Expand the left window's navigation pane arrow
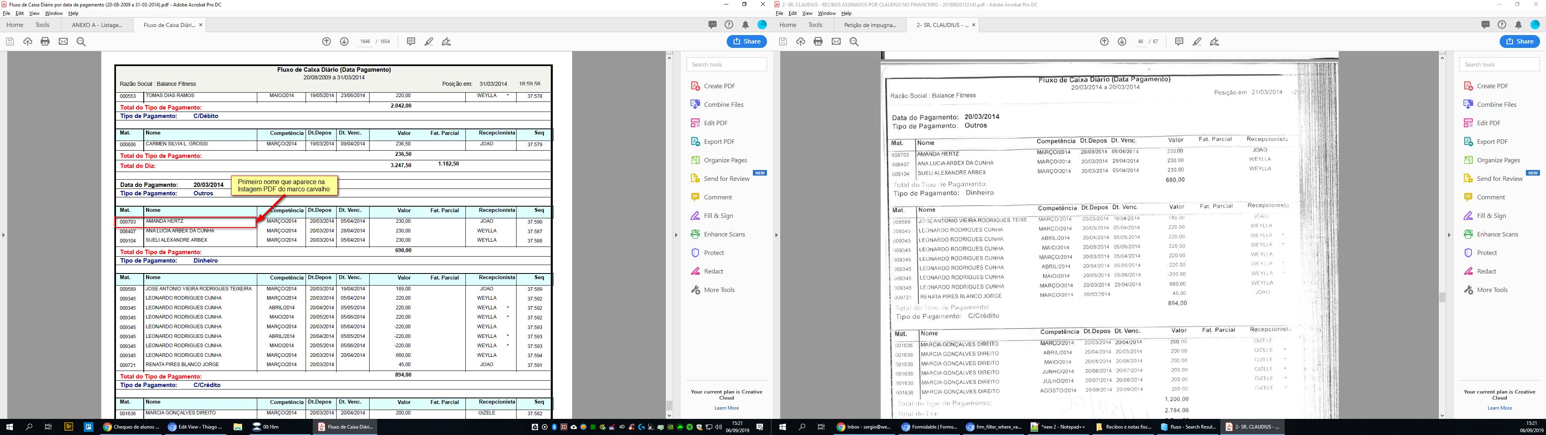This screenshot has width=1546, height=435. (3, 235)
